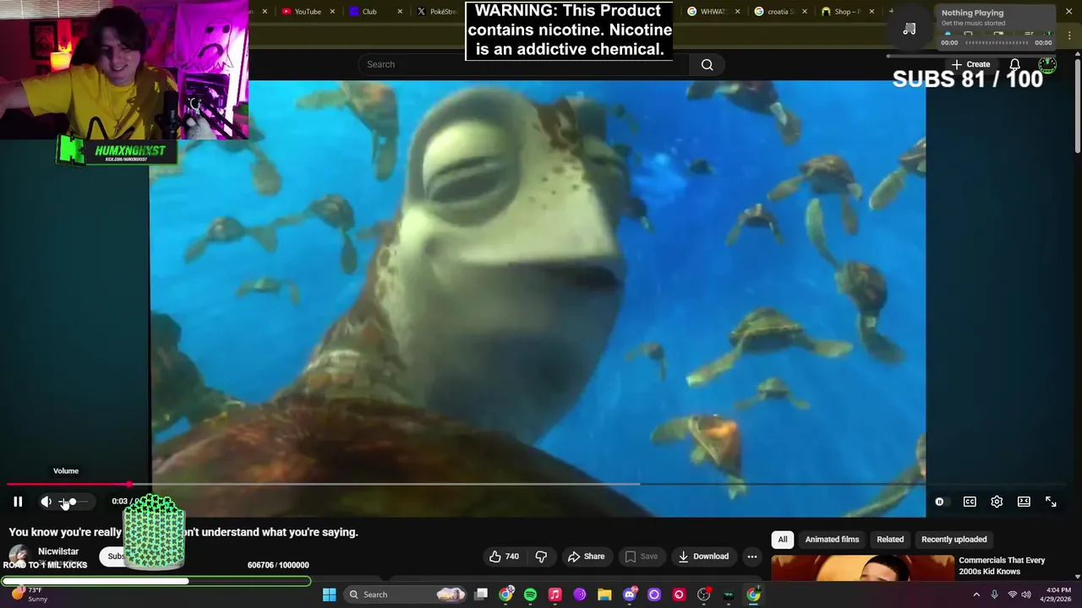Screen dimensions: 1082x608
Task: Open File Explorer from the taskbar
Action: coord(604,594)
